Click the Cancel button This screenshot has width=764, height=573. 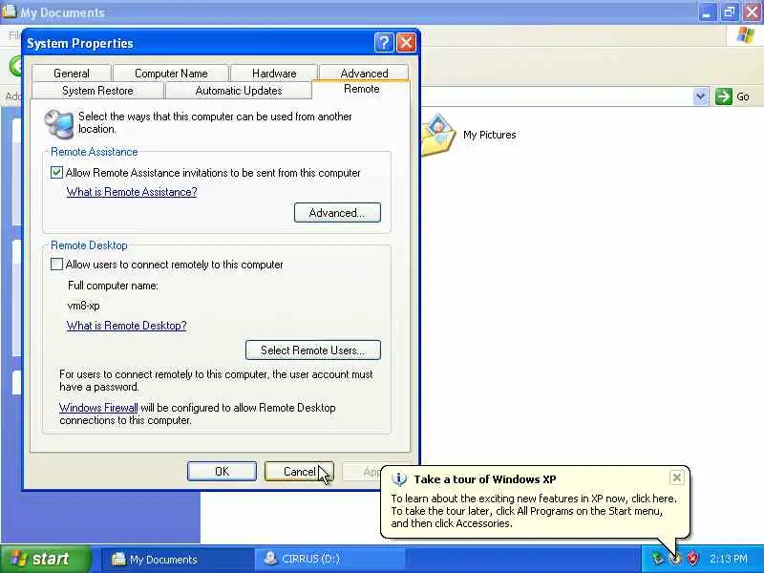tap(299, 471)
